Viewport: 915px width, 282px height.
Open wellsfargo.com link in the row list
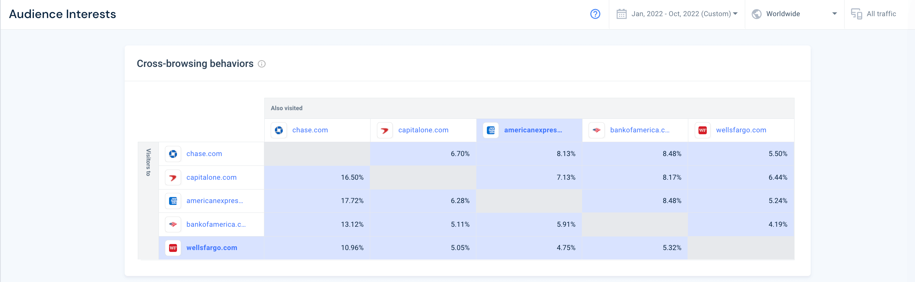point(212,248)
